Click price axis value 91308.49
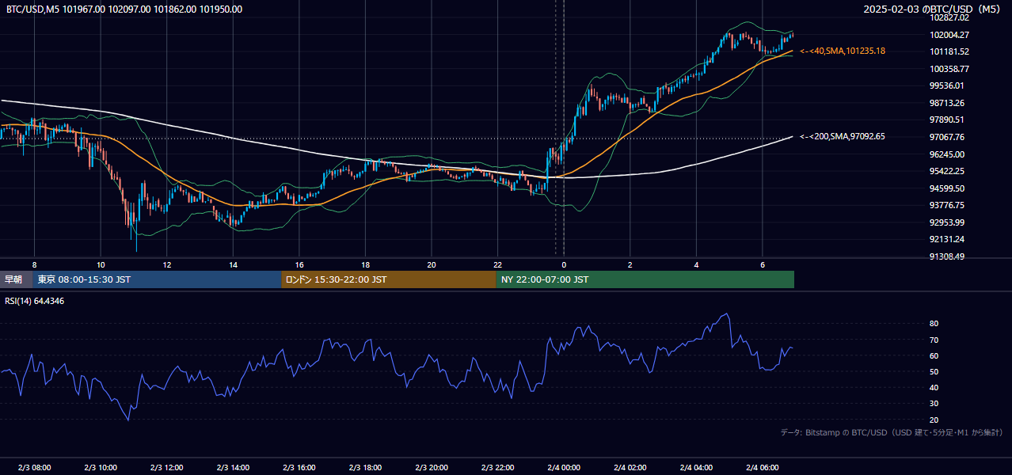Viewport: 1012px width, 475px height. [x=948, y=256]
